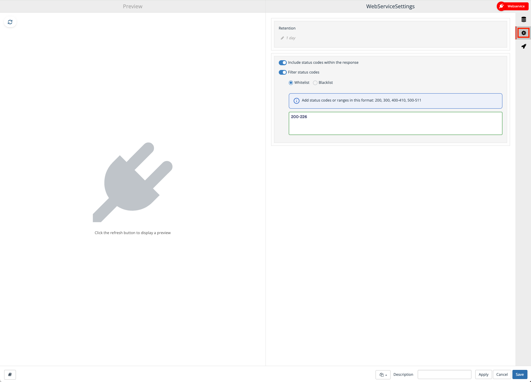Image resolution: width=531 pixels, height=382 pixels.
Task: Refresh the preview with the reload icon
Action: [10, 22]
